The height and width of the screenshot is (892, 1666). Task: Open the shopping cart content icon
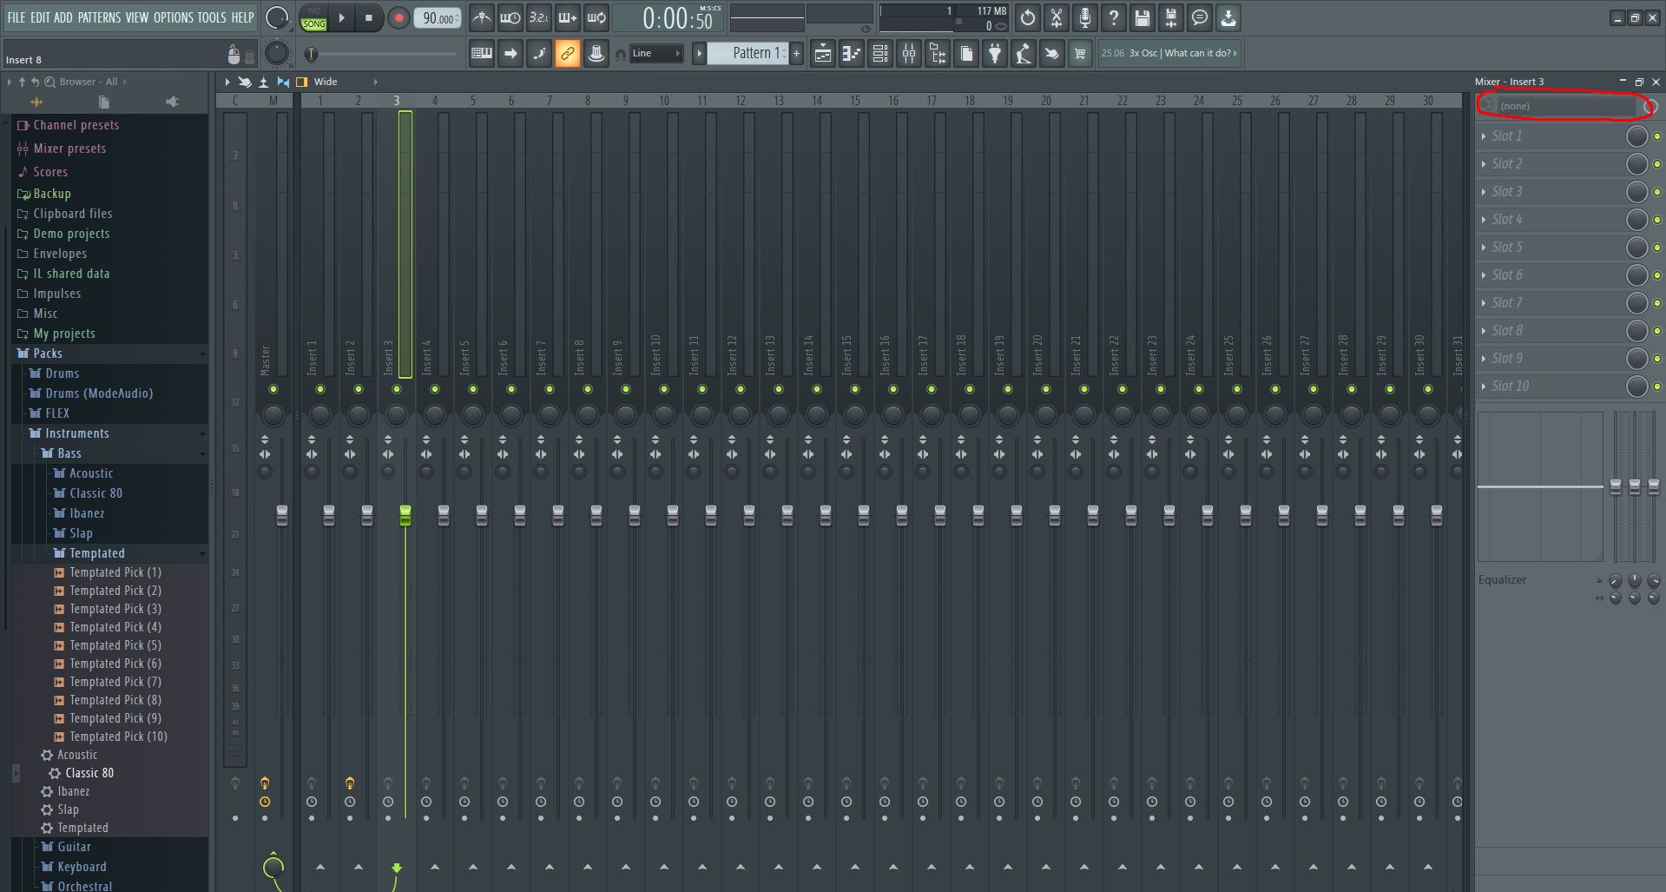pos(1080,54)
